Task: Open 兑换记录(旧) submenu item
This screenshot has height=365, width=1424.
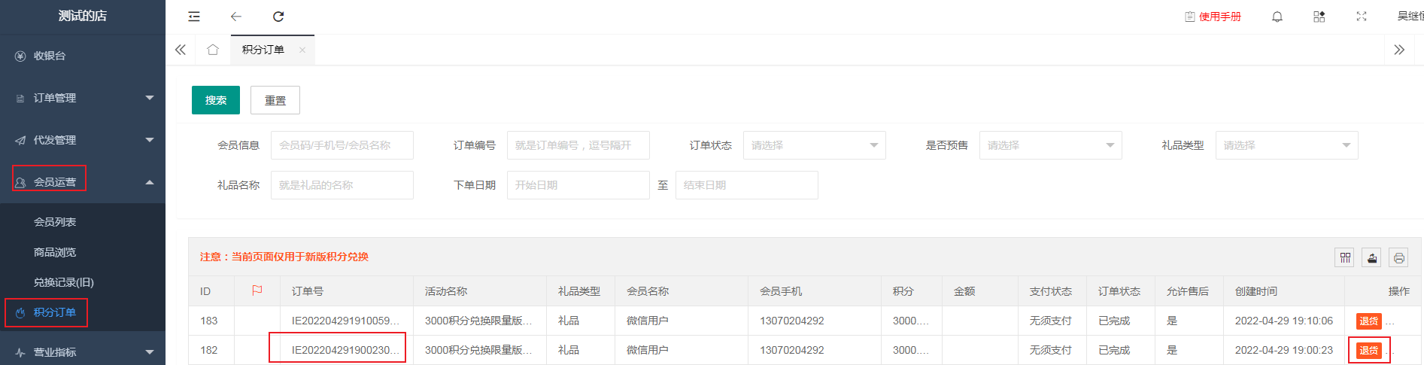Action: point(64,282)
